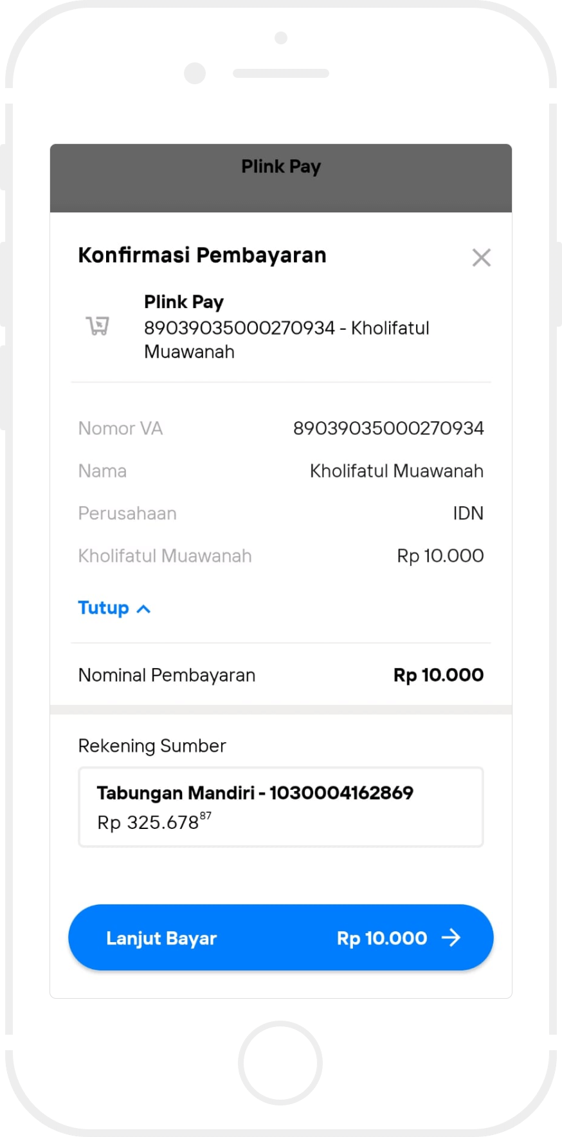Click the Nomor VA label
The width and height of the screenshot is (562, 1137).
click(x=120, y=428)
